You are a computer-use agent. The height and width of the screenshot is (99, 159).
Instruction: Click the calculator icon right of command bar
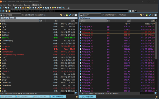[x=133, y=11]
